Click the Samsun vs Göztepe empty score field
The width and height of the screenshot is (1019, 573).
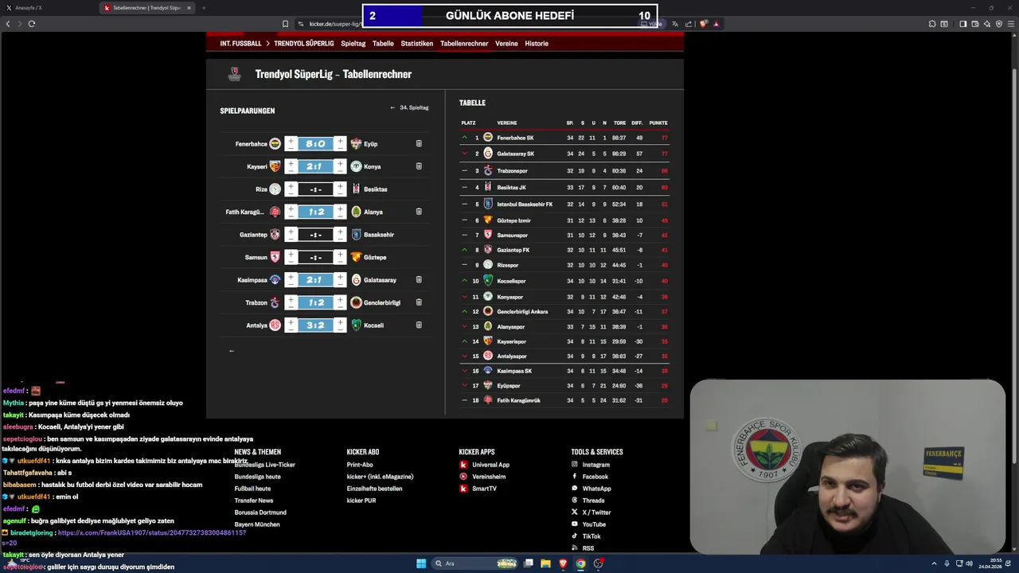315,257
